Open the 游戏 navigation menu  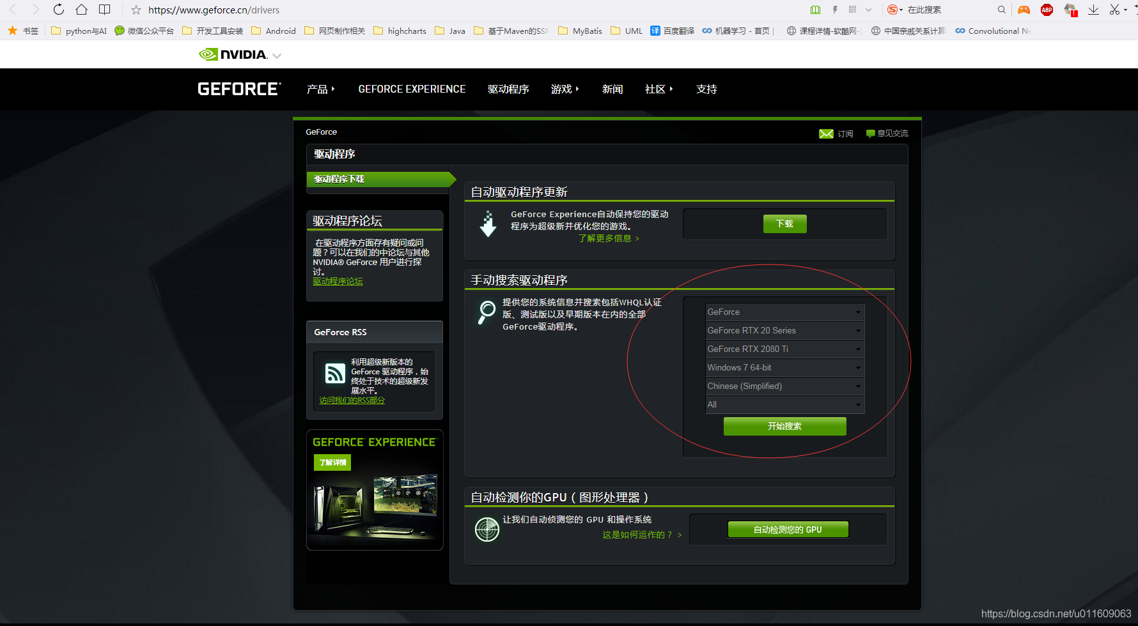[565, 89]
